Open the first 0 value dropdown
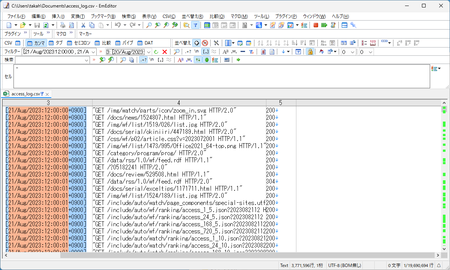Viewport: 450px width, 270px height. coord(353,52)
